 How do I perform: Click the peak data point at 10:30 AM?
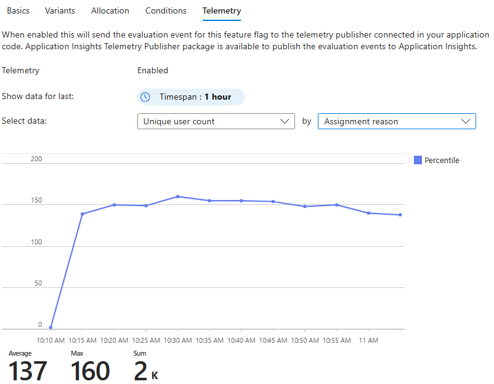click(178, 196)
